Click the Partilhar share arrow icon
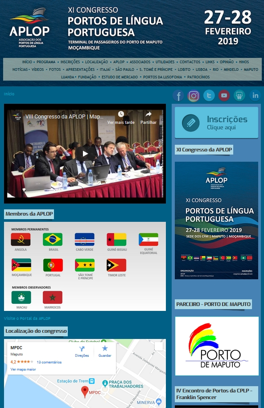Screen dimensions: 264x408 [148, 114]
